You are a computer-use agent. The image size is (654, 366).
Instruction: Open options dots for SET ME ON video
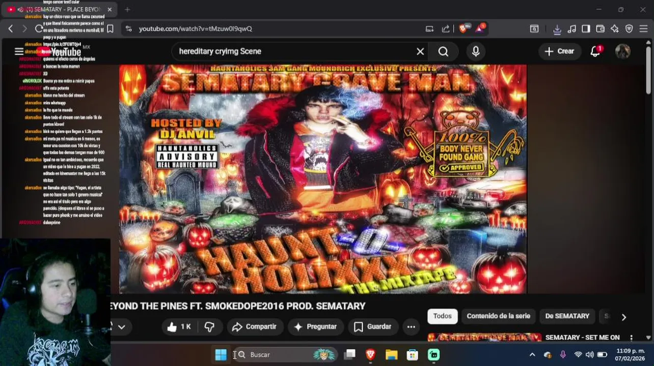[631, 338]
